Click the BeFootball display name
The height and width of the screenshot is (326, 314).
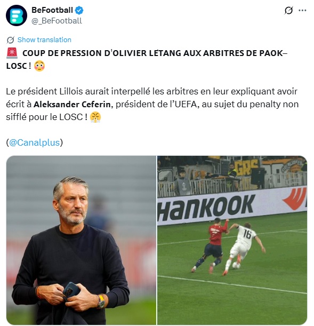[x=52, y=10]
